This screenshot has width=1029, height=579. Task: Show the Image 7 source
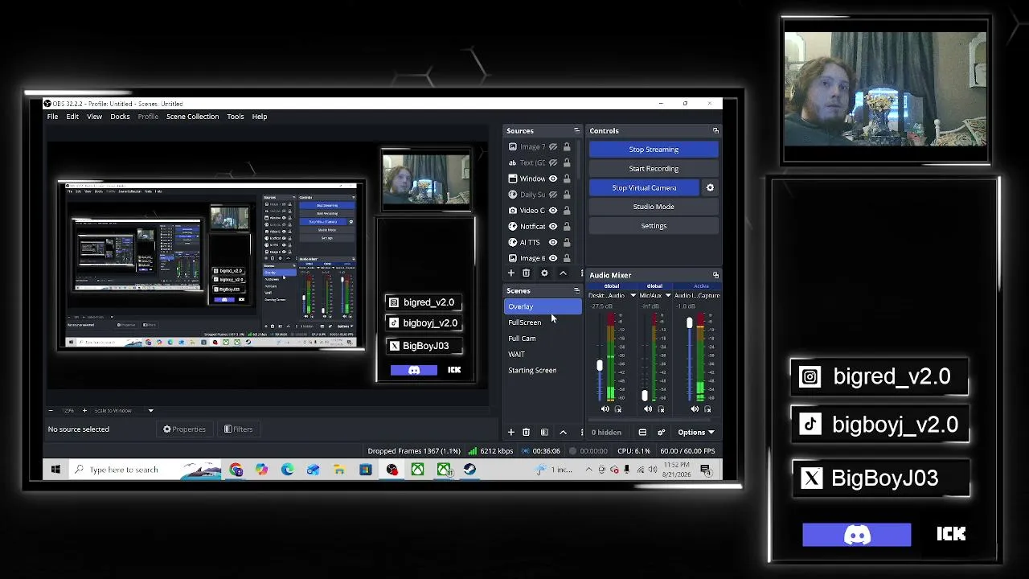coord(553,146)
